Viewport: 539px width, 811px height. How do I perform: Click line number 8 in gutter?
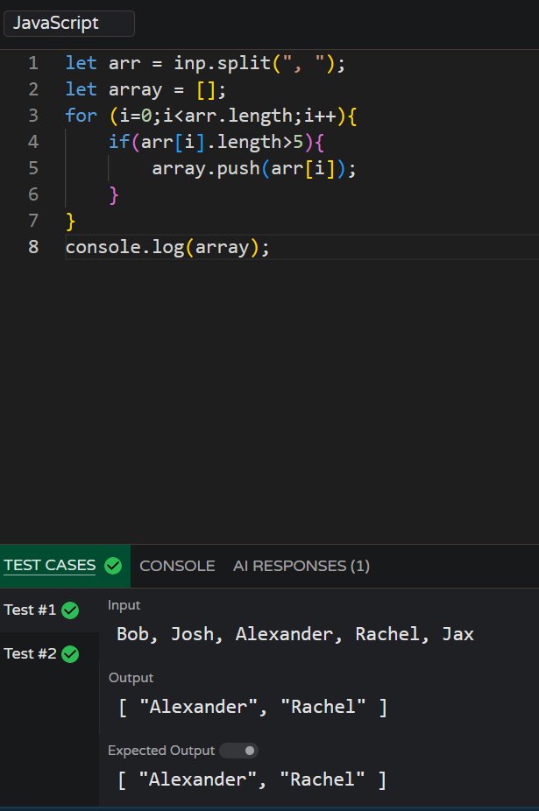coord(33,247)
